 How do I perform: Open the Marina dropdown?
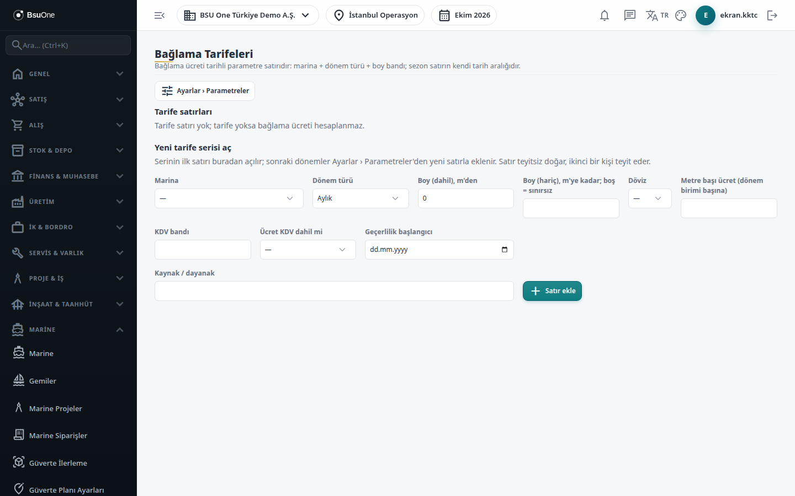tap(229, 198)
